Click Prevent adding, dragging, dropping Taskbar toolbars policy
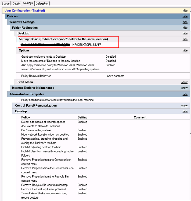 (44, 141)
